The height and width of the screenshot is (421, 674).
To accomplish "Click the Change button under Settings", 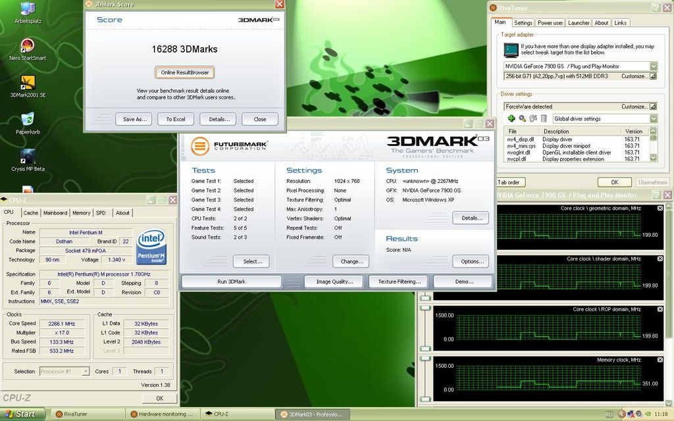I will [352, 261].
